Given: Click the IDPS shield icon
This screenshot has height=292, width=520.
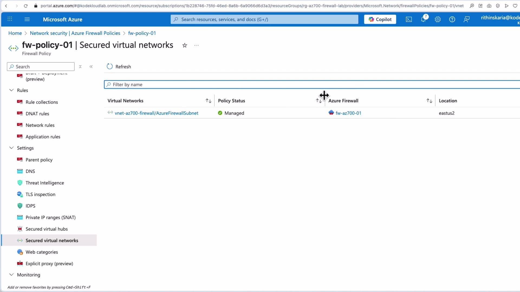Looking at the screenshot, I should click(20, 206).
